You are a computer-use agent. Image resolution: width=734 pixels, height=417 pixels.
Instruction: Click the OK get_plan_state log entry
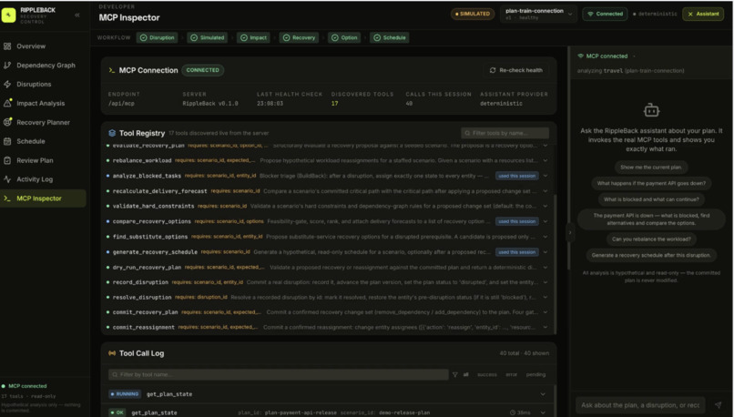coord(328,412)
